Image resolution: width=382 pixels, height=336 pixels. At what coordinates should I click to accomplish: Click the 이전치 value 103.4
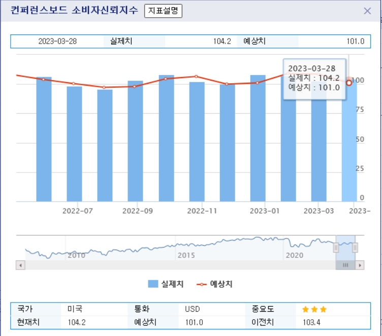coord(311,322)
